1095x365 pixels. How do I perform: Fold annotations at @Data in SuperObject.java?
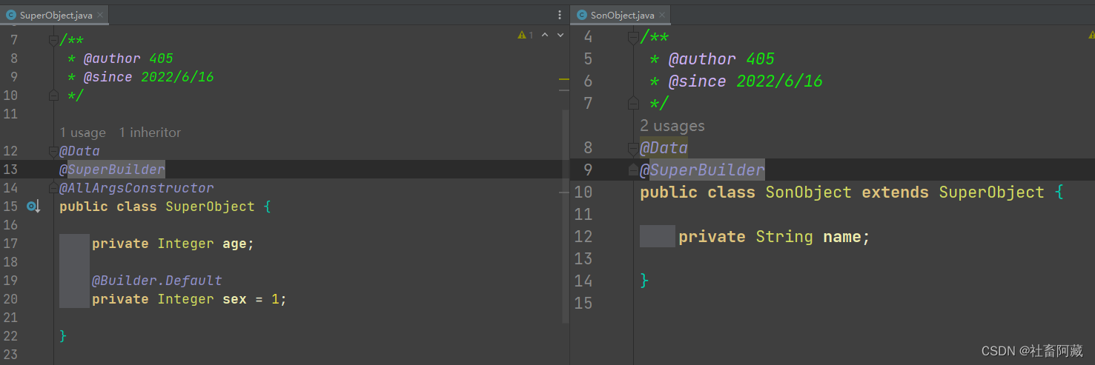(x=53, y=151)
